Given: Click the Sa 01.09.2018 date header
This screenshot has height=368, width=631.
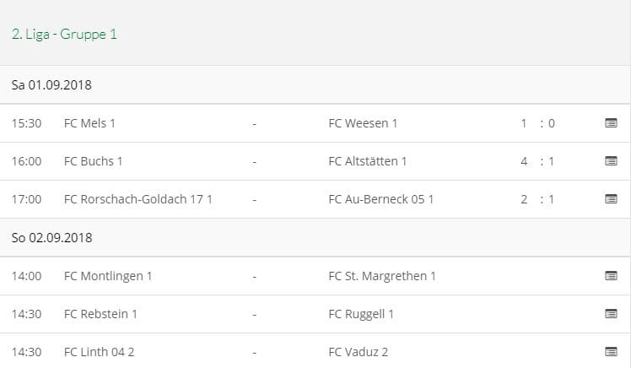Looking at the screenshot, I should coord(51,85).
